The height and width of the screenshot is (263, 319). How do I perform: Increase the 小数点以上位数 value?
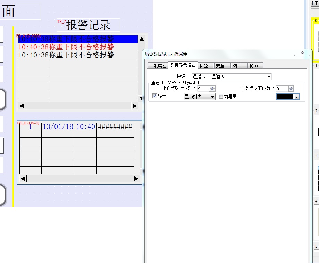(x=212, y=87)
